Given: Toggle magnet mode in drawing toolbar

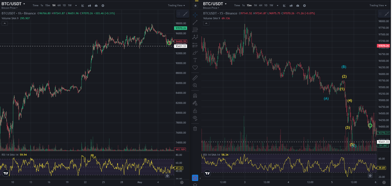Looking at the screenshot, I should (x=195, y=96).
